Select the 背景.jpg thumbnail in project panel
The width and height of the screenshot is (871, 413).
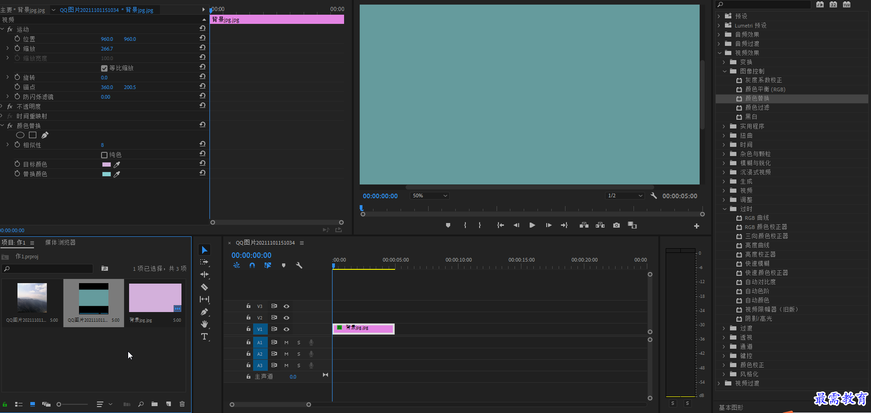click(155, 298)
